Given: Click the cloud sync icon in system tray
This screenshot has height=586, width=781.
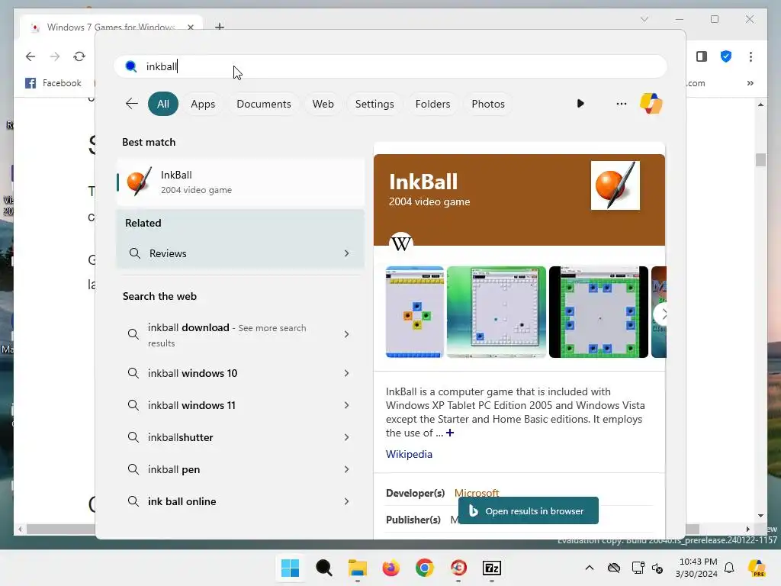Looking at the screenshot, I should (x=614, y=568).
